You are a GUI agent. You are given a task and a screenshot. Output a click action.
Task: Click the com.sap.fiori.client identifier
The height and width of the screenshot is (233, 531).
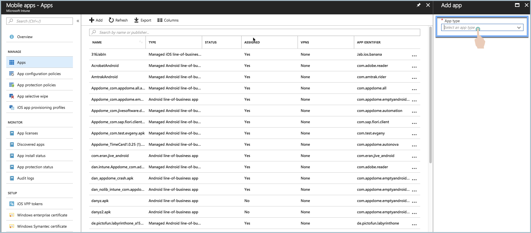click(x=373, y=122)
